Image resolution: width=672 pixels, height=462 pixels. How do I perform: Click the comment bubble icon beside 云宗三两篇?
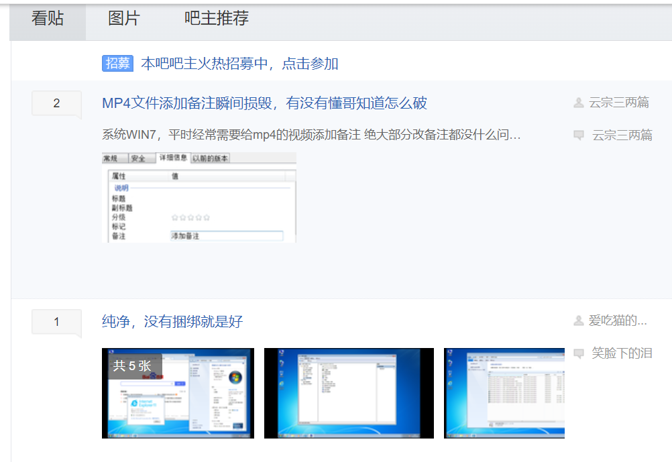pyautogui.click(x=579, y=135)
